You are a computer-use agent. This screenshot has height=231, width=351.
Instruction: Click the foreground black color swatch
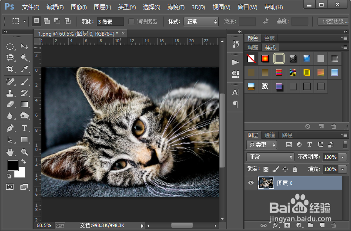[13, 165]
